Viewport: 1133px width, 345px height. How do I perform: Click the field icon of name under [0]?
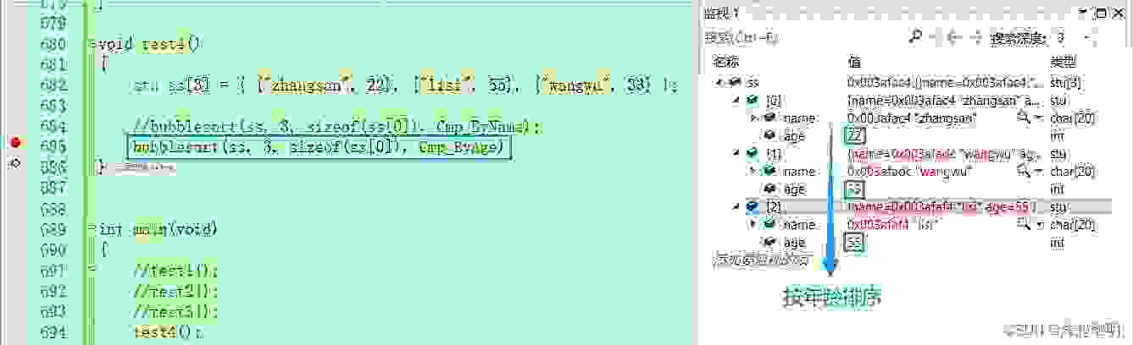769,118
